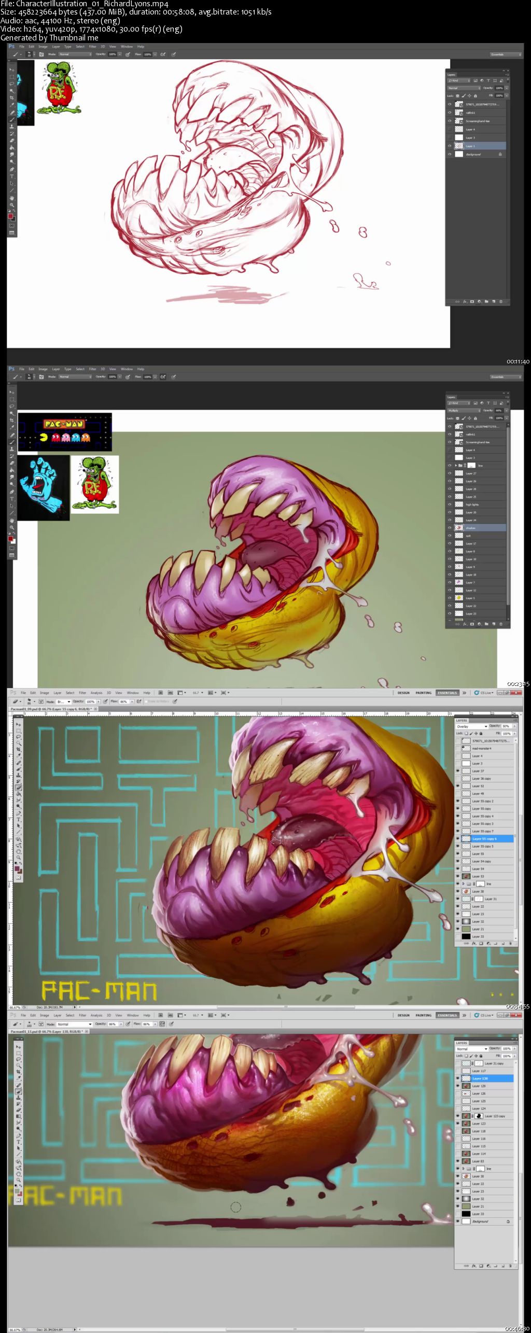Hide Background layer in the sketch frame
The width and height of the screenshot is (531, 1333).
pos(450,154)
